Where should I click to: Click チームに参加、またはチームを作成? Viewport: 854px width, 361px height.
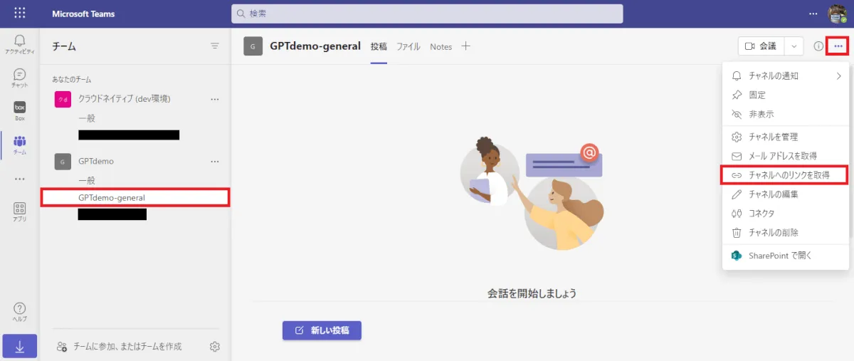coord(118,347)
